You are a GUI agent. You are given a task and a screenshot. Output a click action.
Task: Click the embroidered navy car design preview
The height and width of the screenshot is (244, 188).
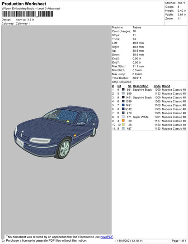click(x=56, y=132)
